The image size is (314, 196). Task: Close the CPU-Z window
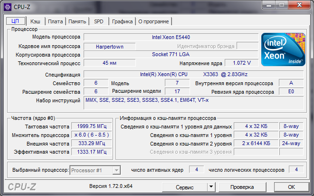click(x=299, y=5)
